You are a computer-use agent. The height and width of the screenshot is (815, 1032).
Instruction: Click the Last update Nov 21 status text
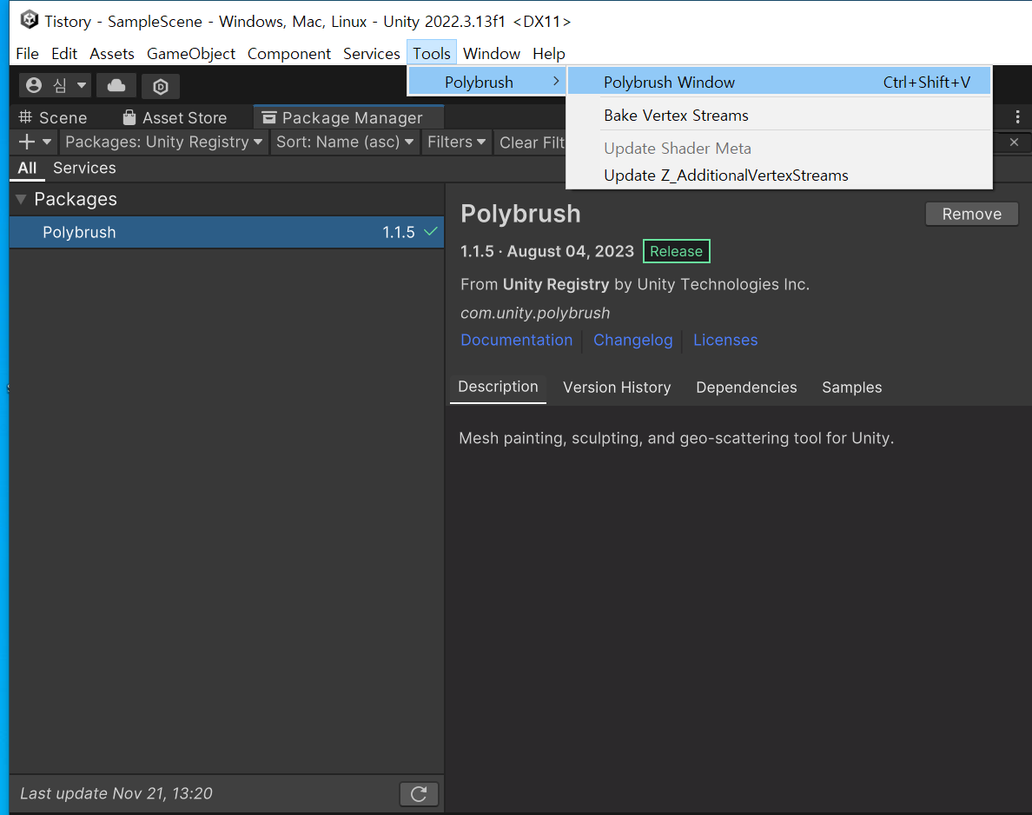(x=116, y=793)
